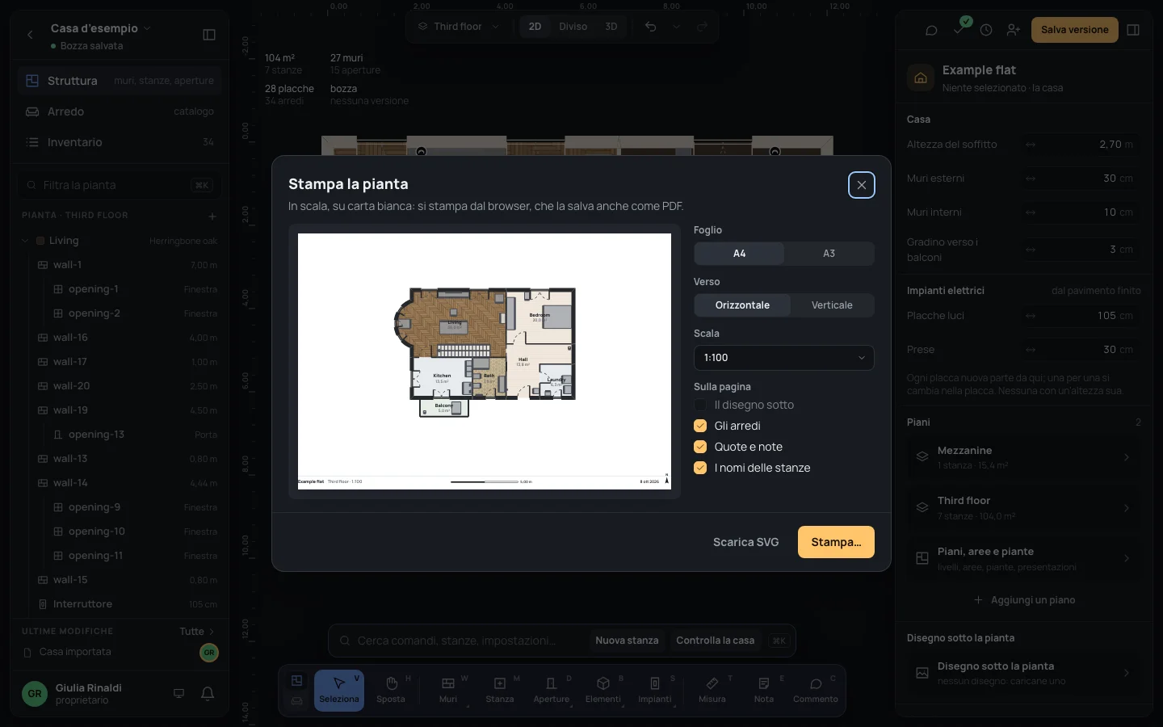Click the undo arrow icon

coord(650,27)
